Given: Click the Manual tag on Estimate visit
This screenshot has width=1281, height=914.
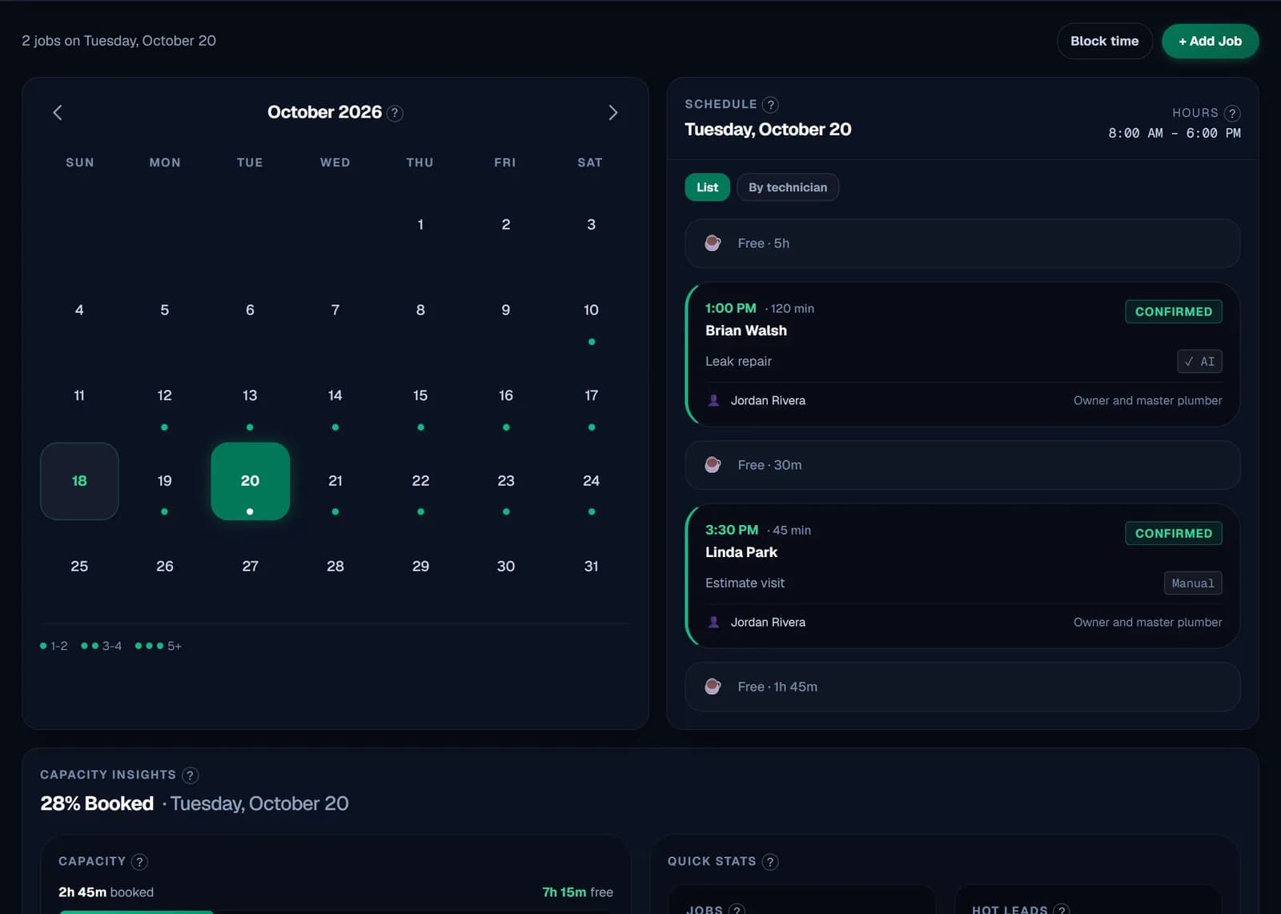Looking at the screenshot, I should [x=1193, y=583].
